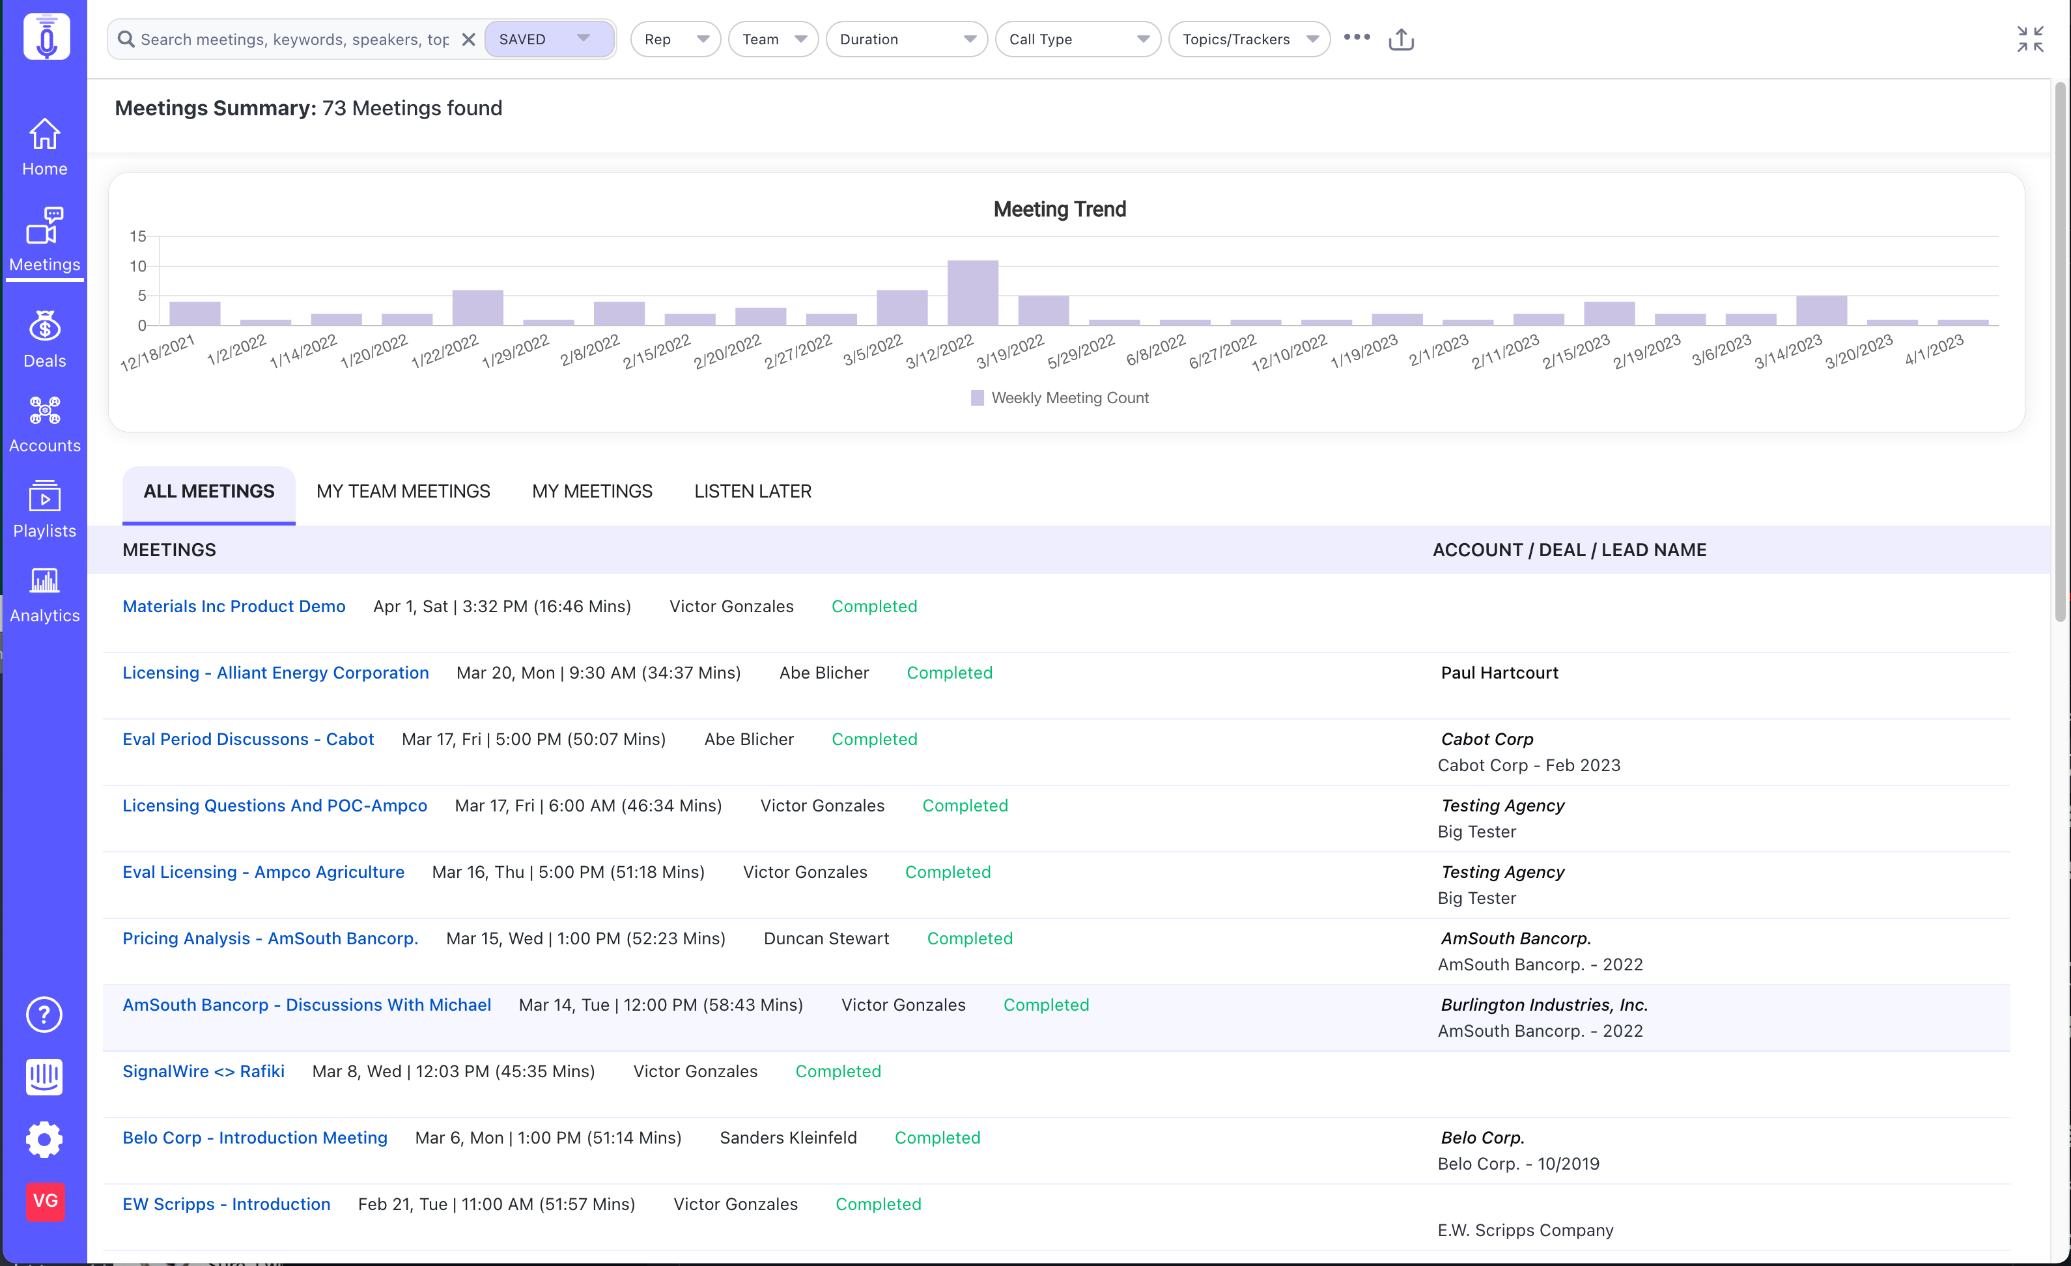Click the help question mark icon
This screenshot has width=2071, height=1266.
(44, 1015)
